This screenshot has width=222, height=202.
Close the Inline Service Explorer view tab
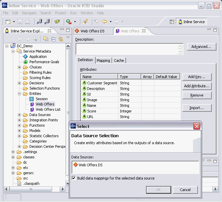point(49,31)
